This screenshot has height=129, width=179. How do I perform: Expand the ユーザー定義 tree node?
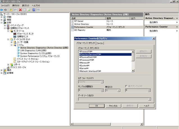pos(12,42)
